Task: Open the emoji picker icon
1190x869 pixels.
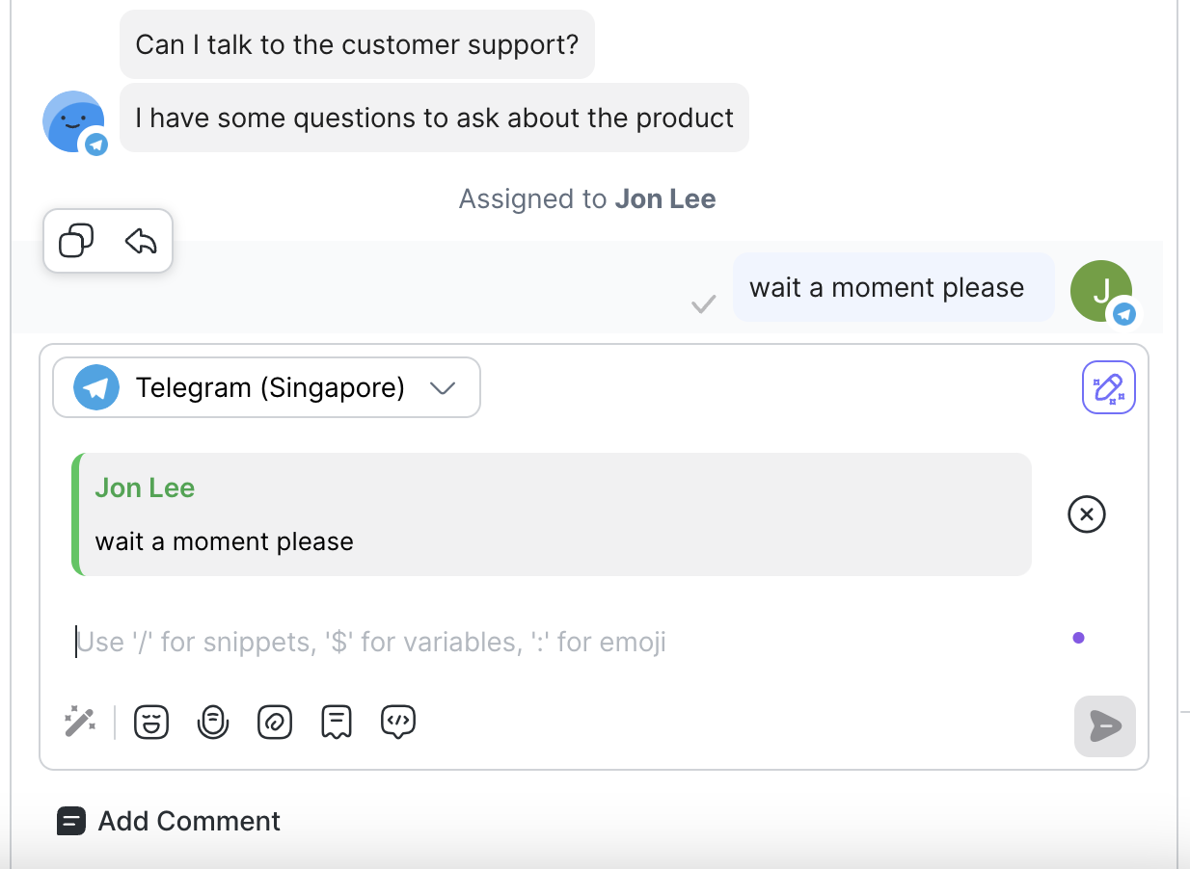Action: 151,722
